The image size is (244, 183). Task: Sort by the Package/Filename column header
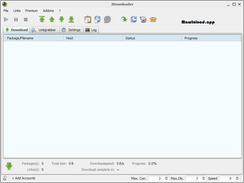pyautogui.click(x=33, y=38)
